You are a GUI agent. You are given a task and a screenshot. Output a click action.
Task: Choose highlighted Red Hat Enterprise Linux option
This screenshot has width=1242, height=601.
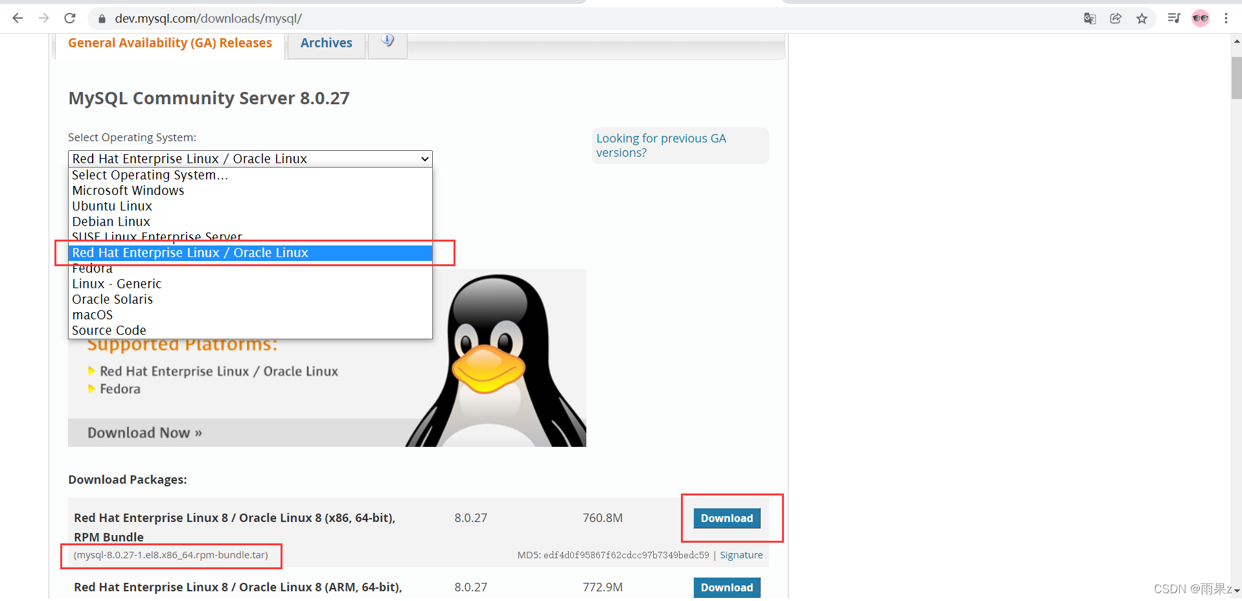point(250,253)
